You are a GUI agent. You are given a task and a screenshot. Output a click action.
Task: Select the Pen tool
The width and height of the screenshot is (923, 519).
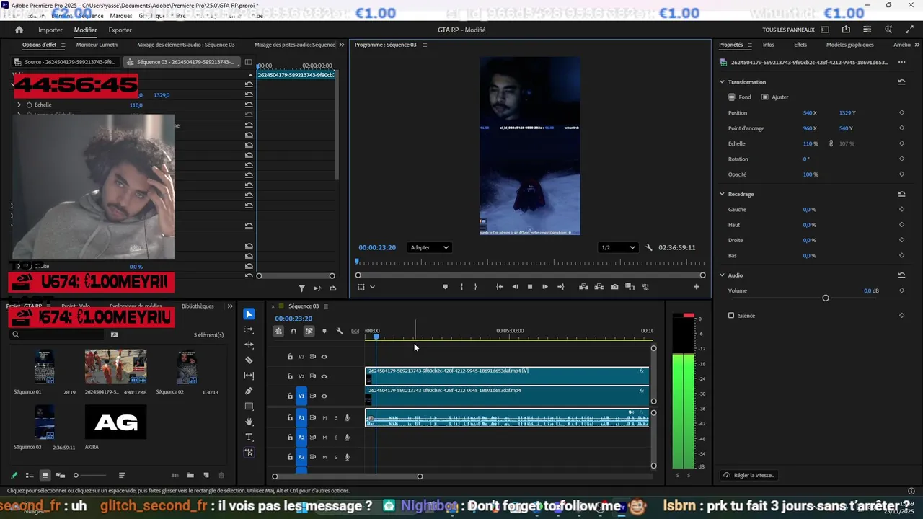tap(249, 391)
